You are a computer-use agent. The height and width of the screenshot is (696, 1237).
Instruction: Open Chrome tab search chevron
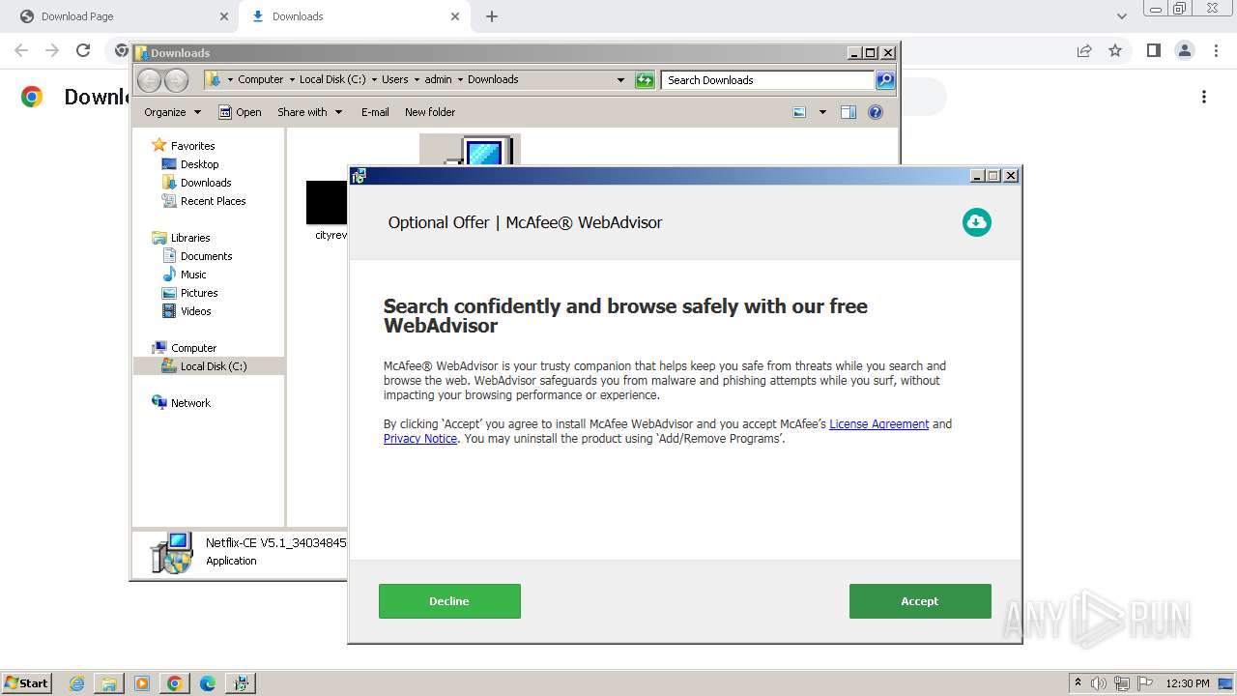[x=1122, y=16]
